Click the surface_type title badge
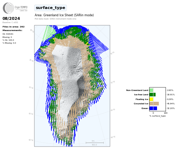This screenshot has width=178, height=148. click(50, 8)
